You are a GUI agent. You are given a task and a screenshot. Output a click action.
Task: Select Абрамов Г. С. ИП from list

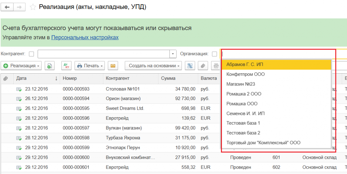pos(277,65)
